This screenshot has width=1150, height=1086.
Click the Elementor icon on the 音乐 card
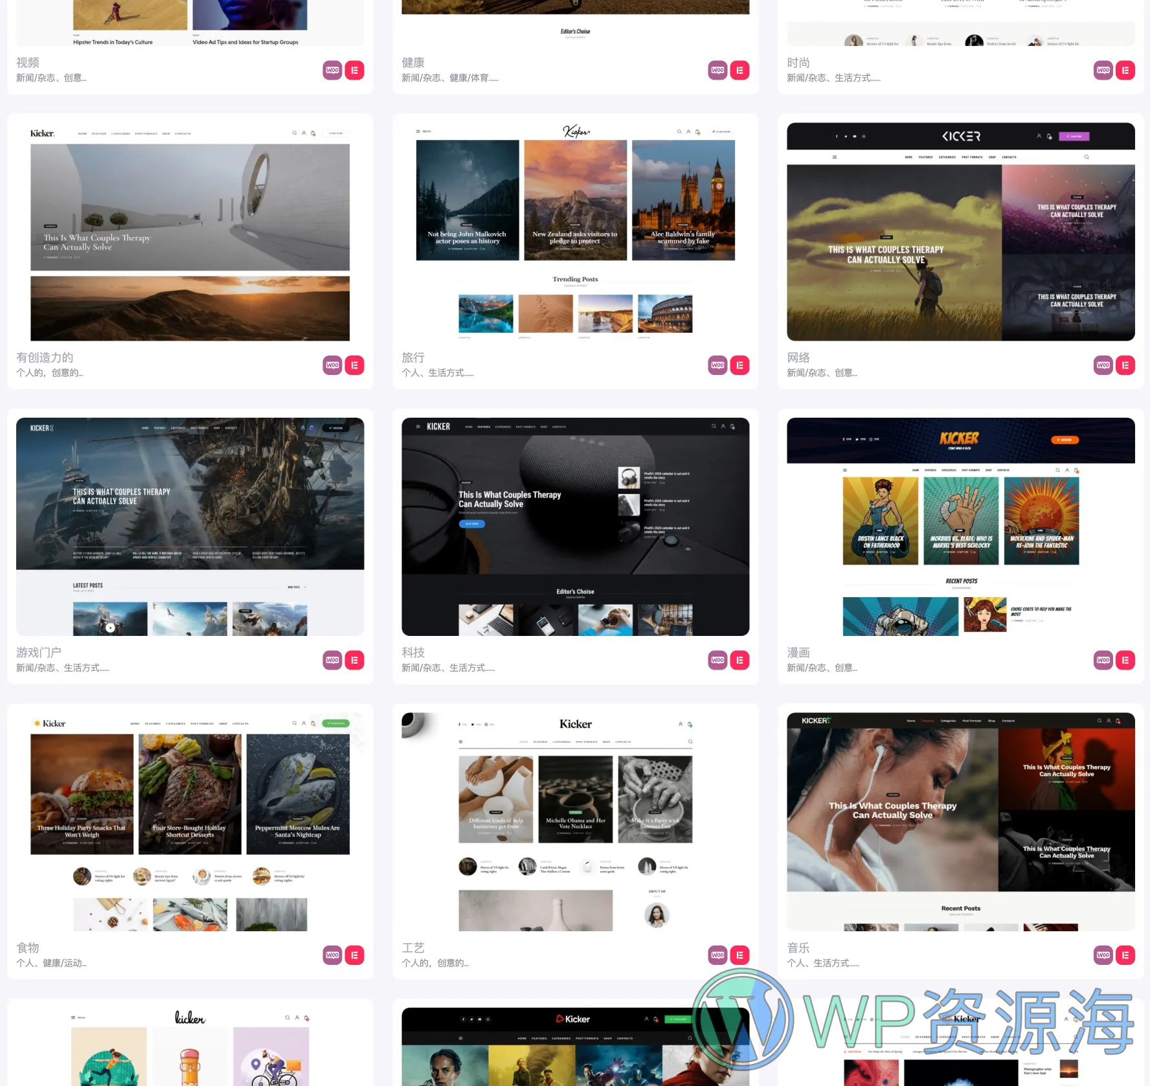[1125, 955]
